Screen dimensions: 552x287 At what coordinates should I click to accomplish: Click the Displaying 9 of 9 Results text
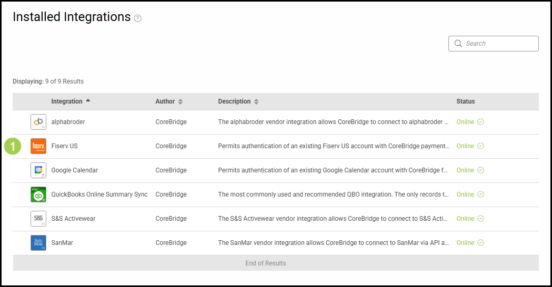coord(48,81)
